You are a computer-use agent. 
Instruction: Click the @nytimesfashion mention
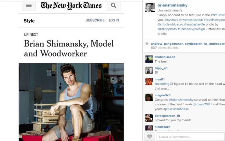[x=191, y=20]
